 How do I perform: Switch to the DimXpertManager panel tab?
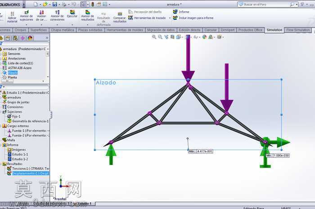[x=22, y=38]
